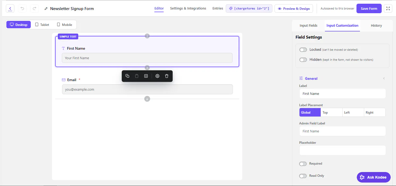The height and width of the screenshot is (186, 396).
Task: Click the you@example.com email input
Action: tap(147, 89)
